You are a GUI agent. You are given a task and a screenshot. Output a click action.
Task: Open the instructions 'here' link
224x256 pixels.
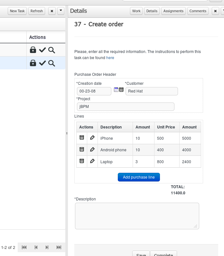coord(110,58)
